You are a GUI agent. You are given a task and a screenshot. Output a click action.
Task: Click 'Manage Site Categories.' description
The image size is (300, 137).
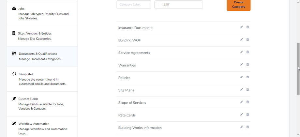pyautogui.click(x=35, y=38)
